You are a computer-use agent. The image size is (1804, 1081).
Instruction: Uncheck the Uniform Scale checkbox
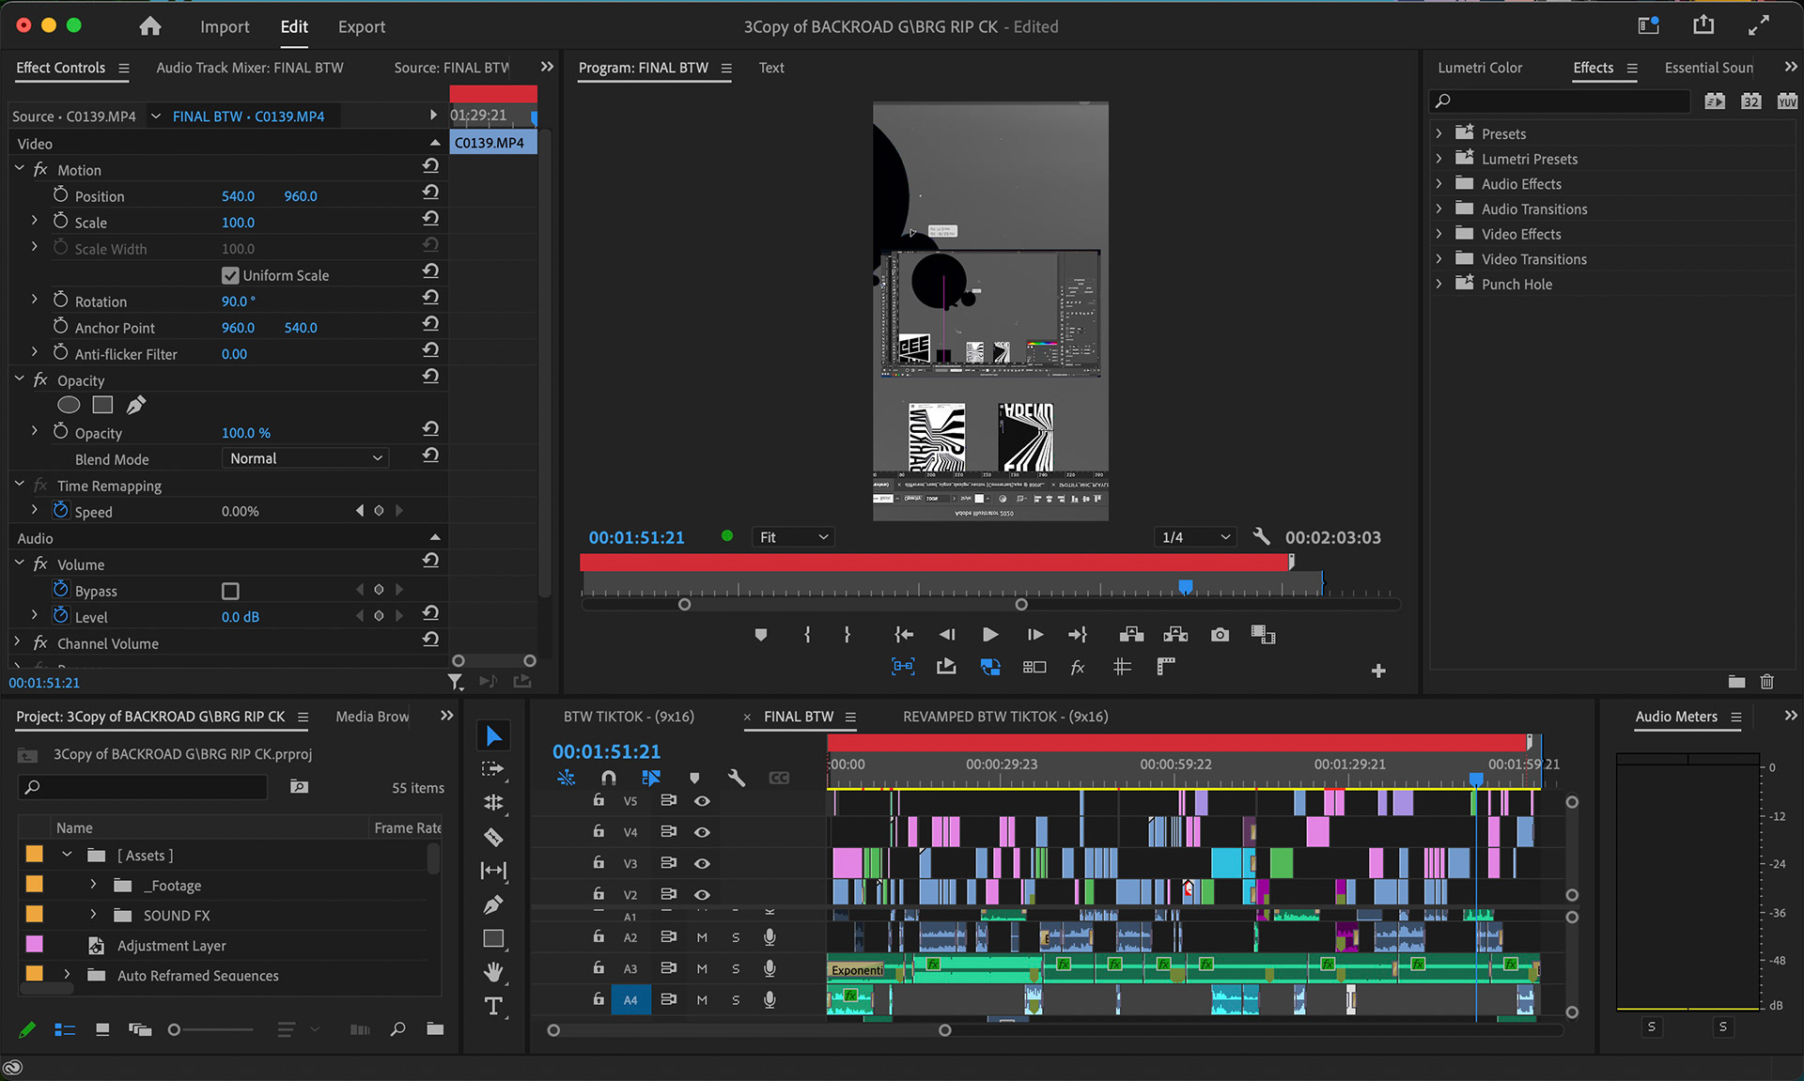point(230,275)
